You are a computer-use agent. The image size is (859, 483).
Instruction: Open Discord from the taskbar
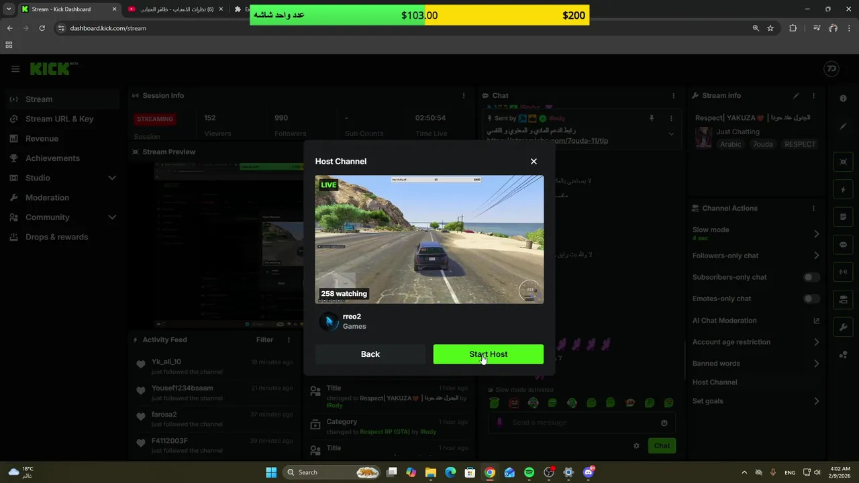(x=589, y=472)
